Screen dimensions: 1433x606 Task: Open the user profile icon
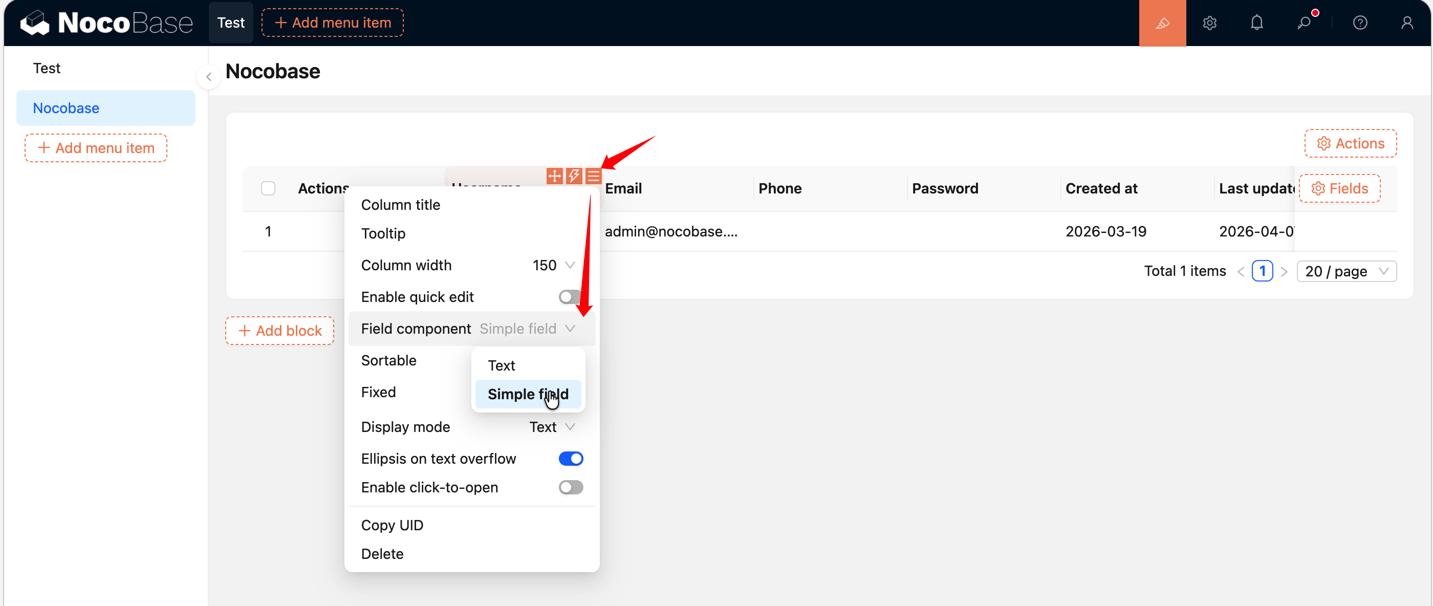1407,23
